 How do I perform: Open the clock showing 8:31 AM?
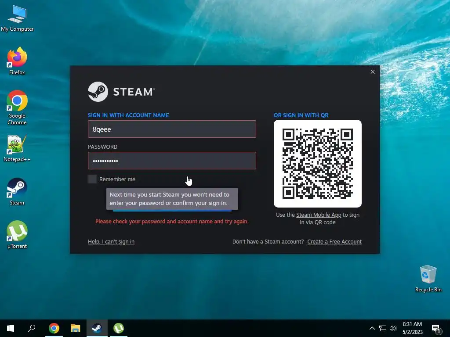[x=412, y=328]
